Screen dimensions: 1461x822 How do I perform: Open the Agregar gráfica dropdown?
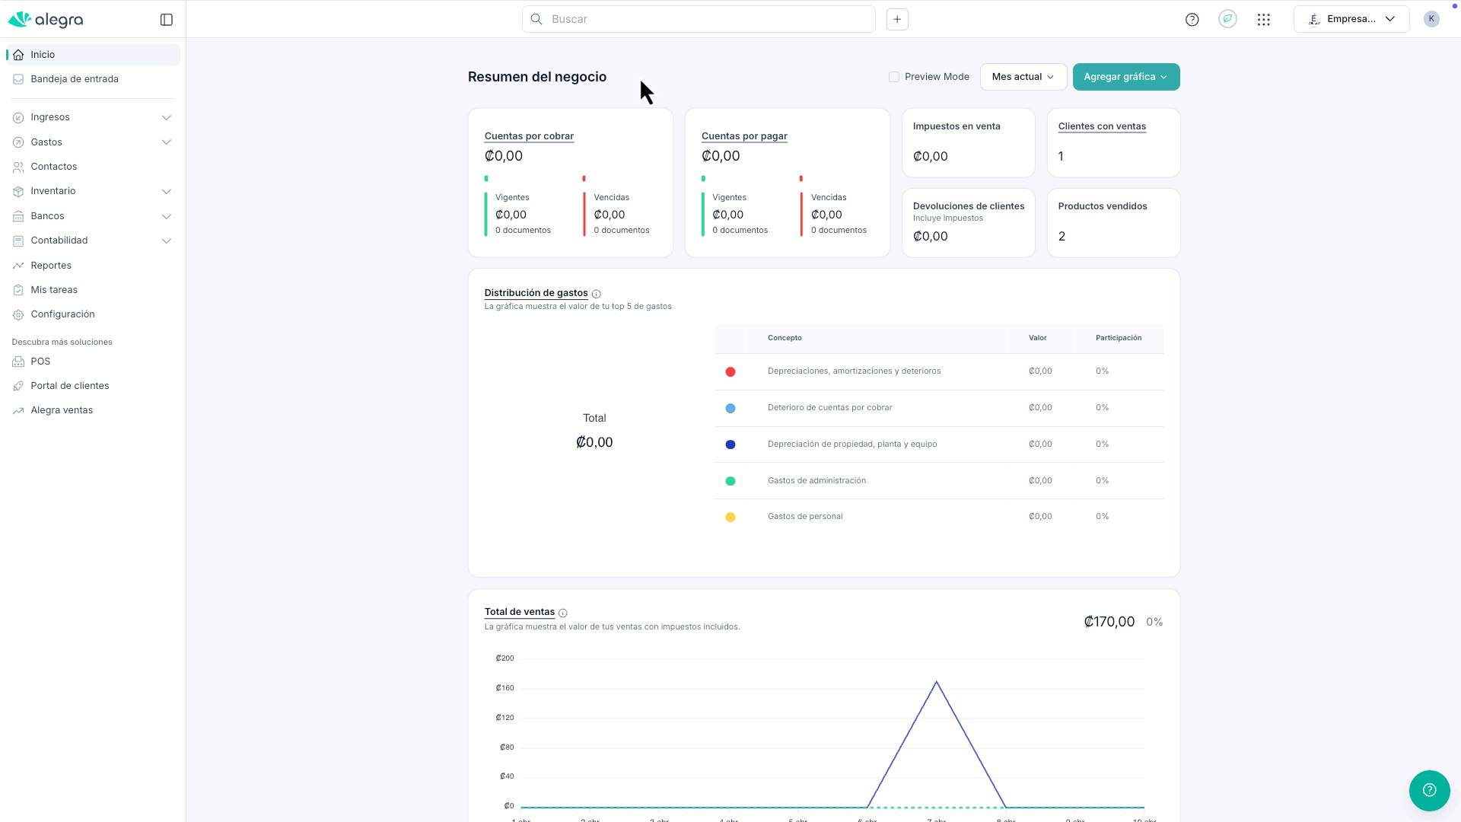(1125, 77)
